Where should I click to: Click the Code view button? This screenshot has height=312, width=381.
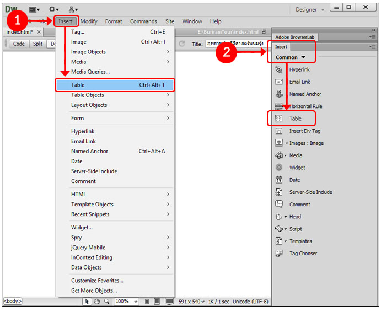[x=19, y=44]
